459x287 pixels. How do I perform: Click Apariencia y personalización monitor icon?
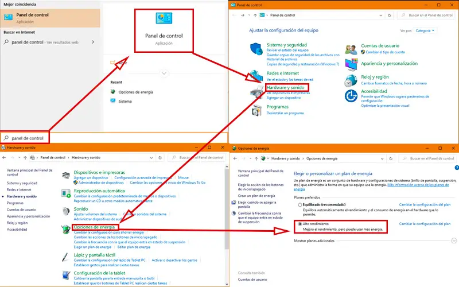(351, 64)
